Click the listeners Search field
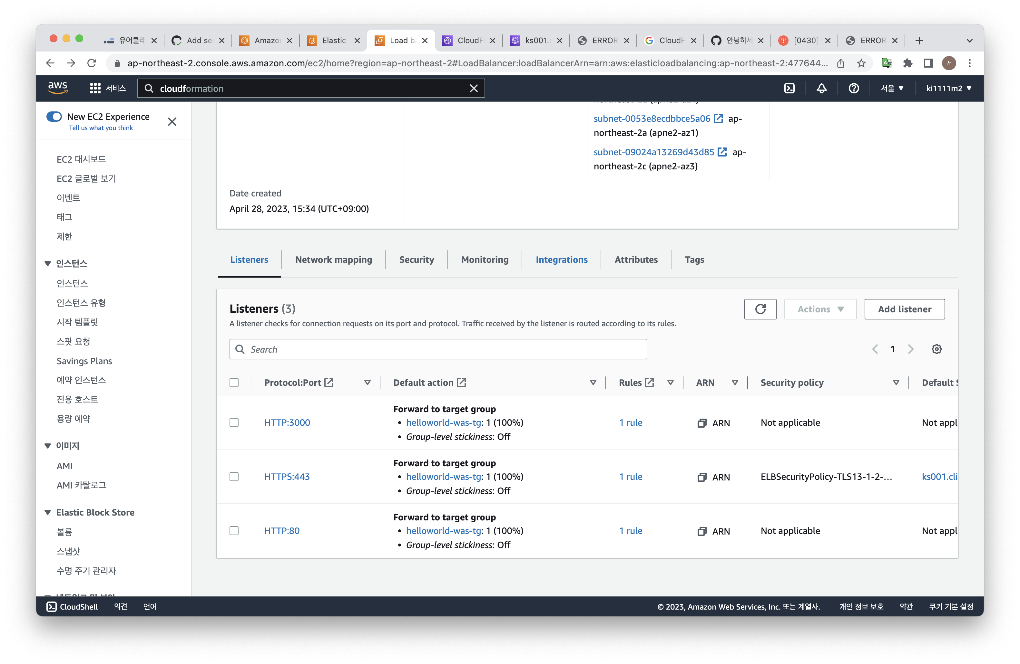 438,349
